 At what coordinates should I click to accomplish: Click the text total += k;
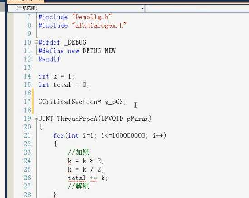[x=88, y=178]
